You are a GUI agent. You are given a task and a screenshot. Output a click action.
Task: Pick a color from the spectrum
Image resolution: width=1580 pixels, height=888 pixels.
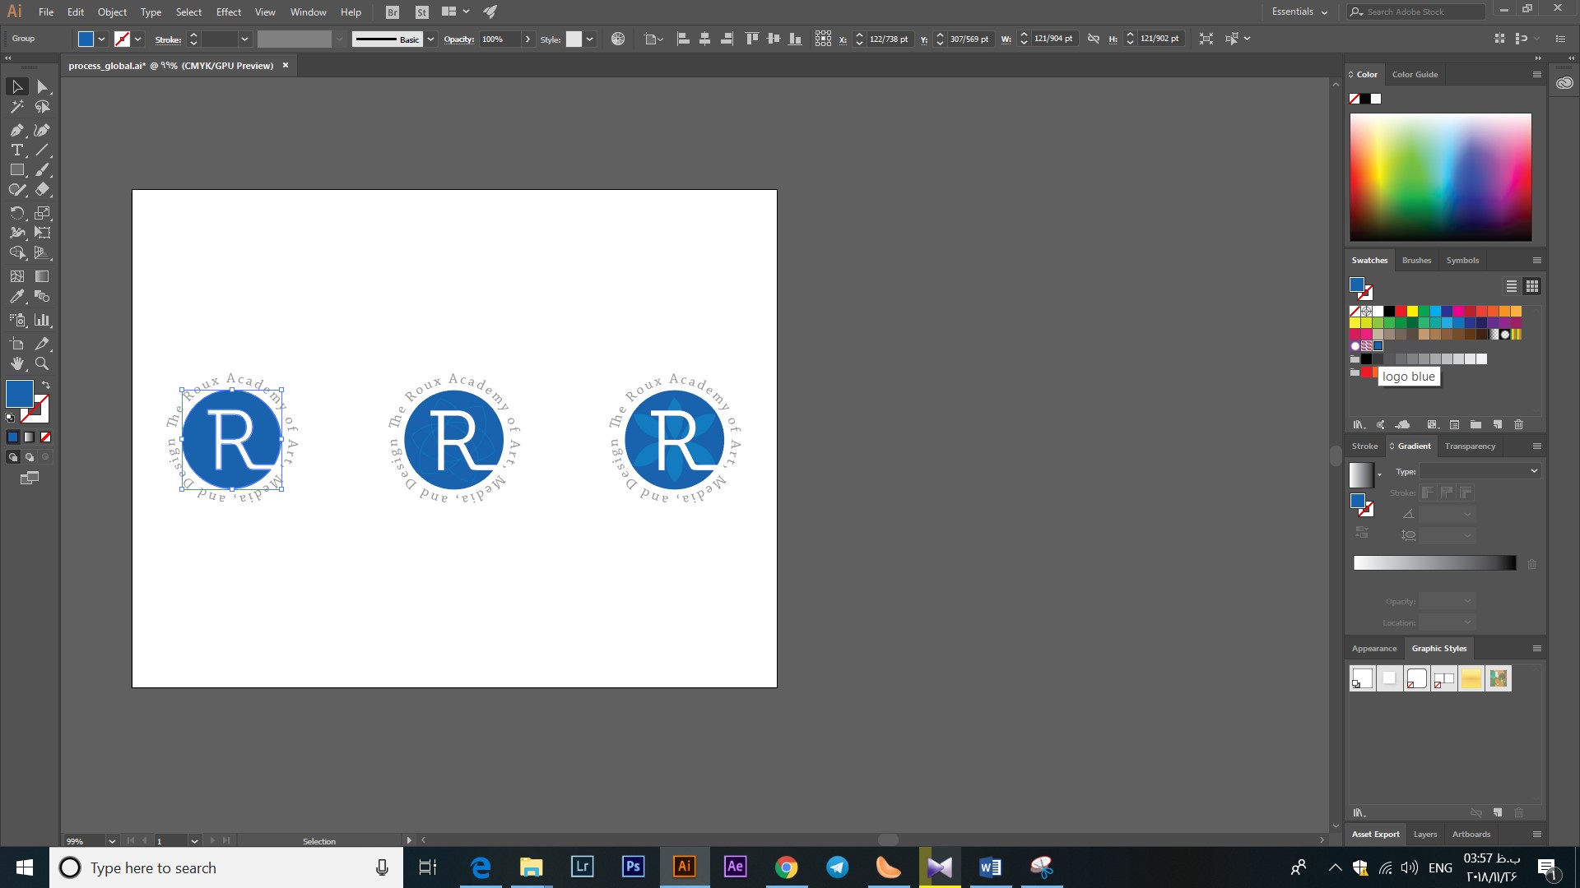click(1440, 177)
